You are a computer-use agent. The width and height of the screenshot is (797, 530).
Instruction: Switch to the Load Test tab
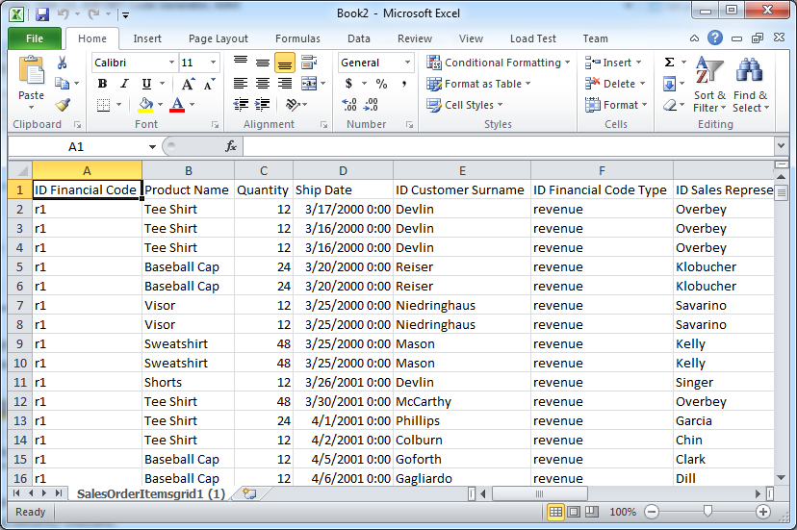(533, 38)
